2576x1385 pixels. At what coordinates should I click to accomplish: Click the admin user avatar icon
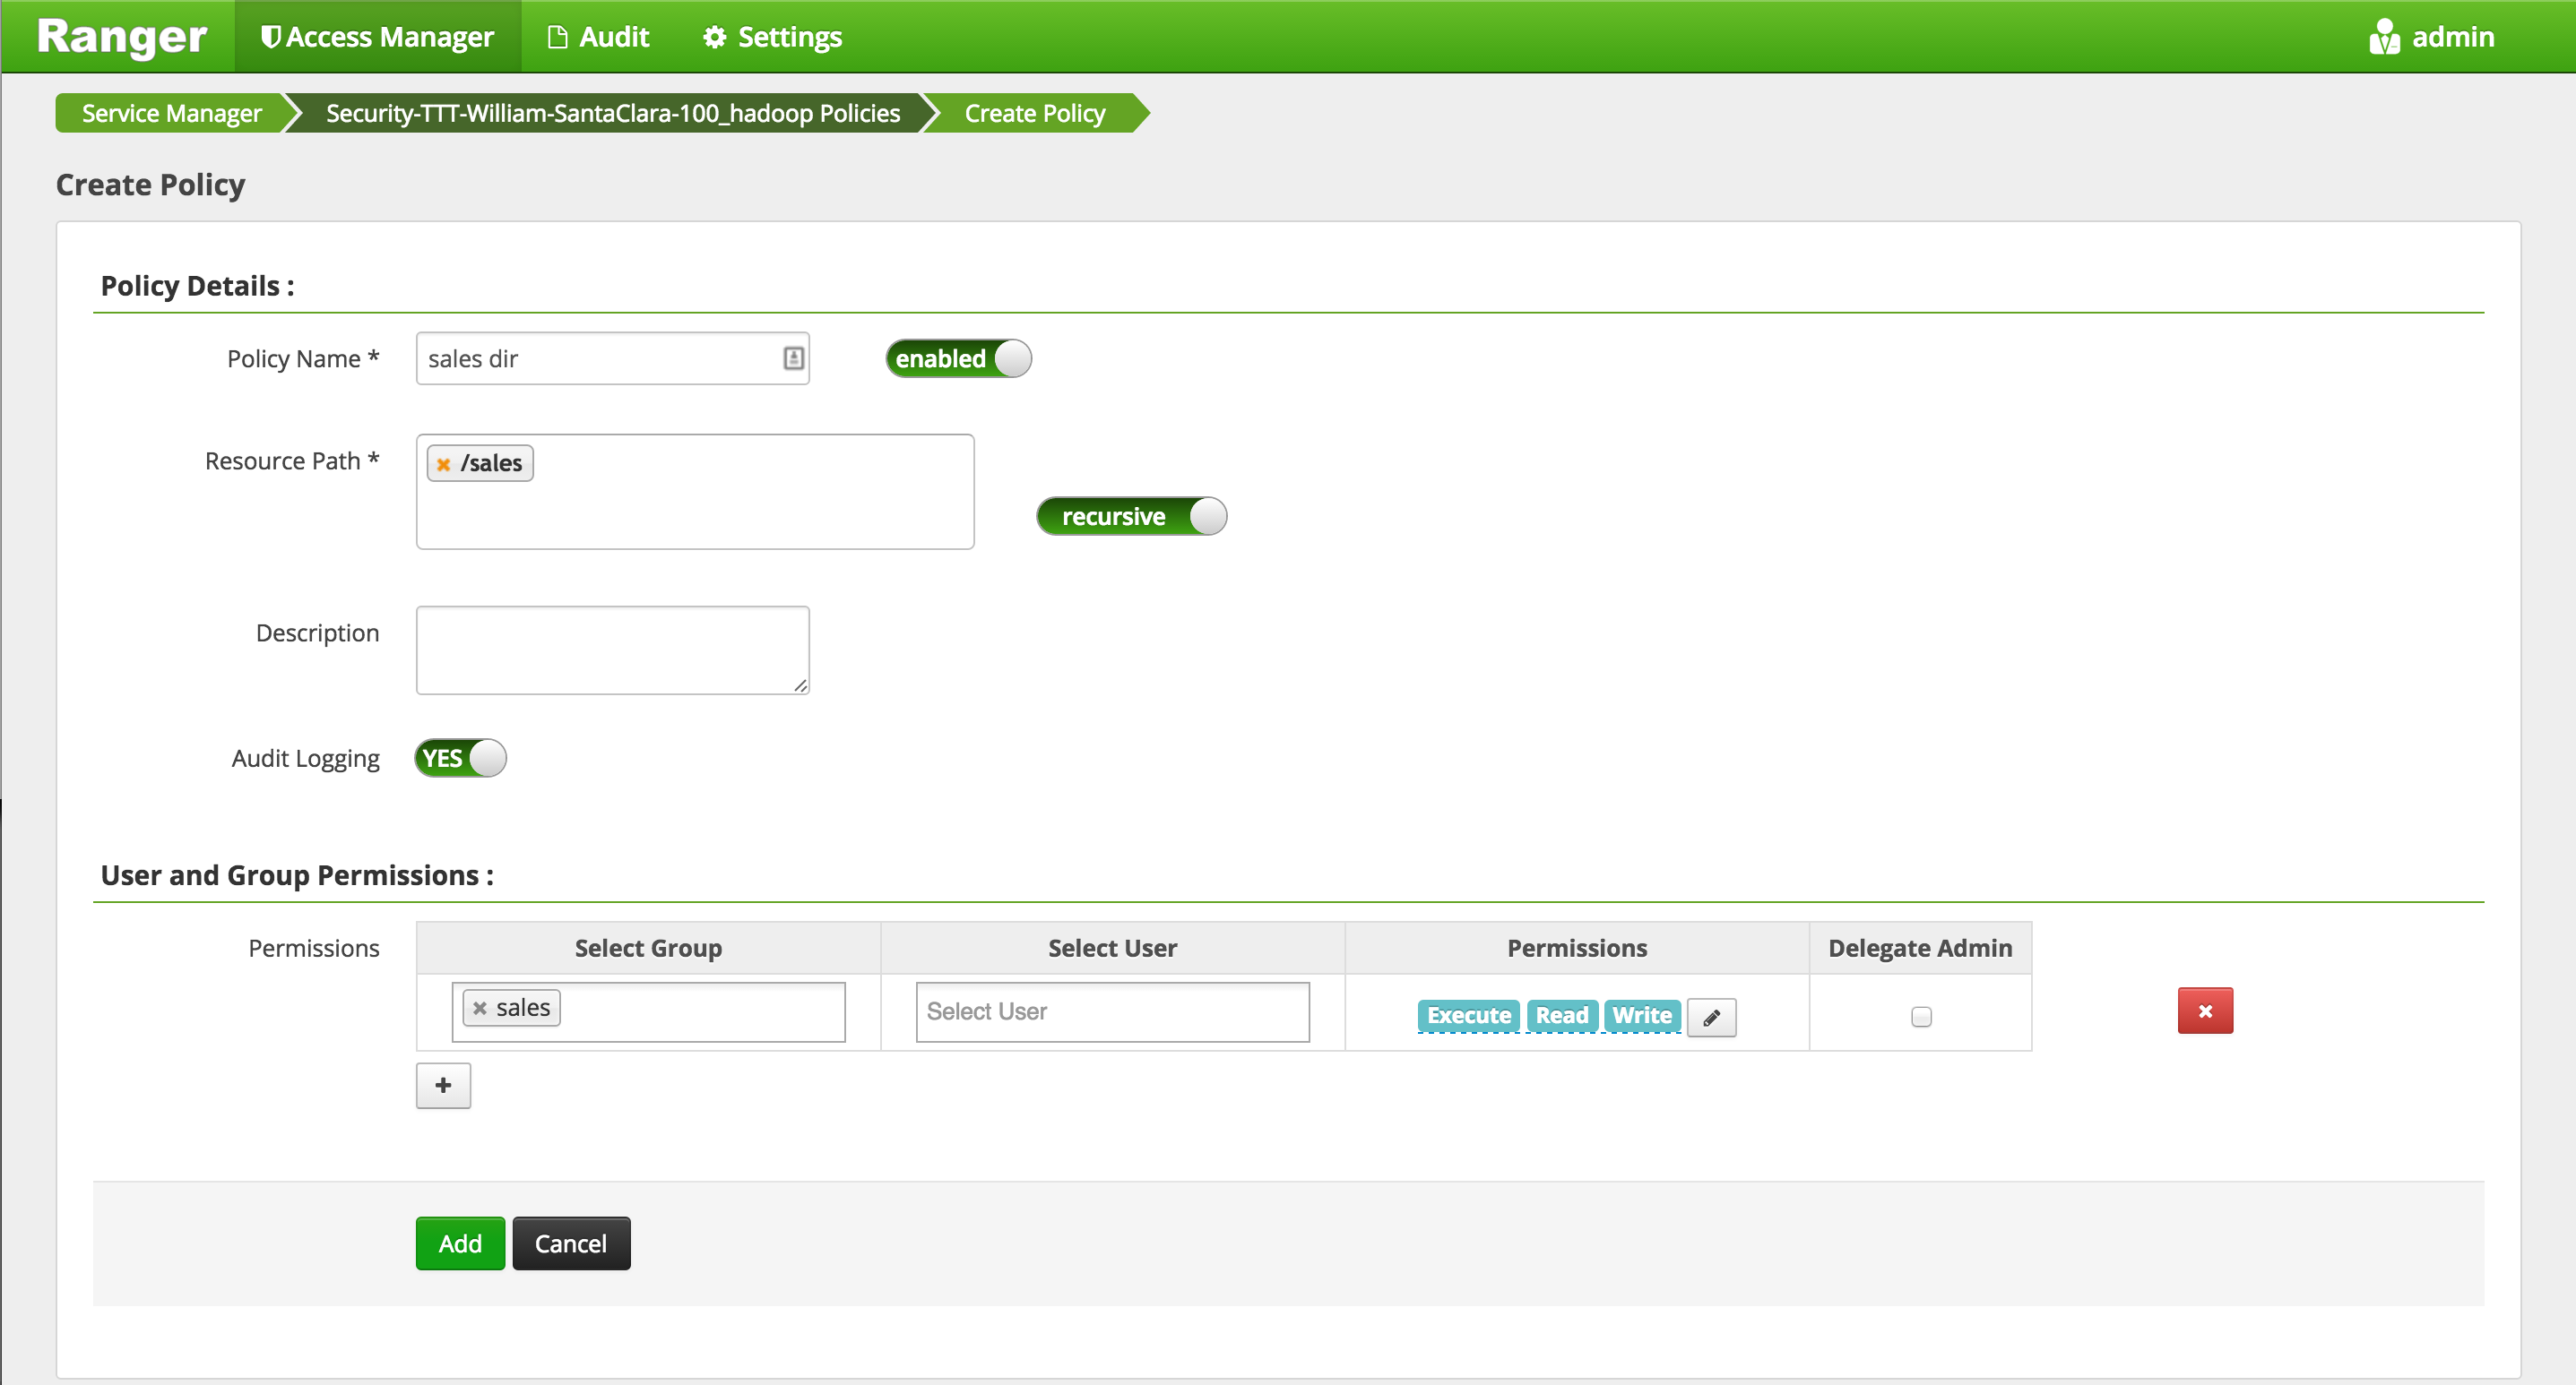tap(2383, 37)
